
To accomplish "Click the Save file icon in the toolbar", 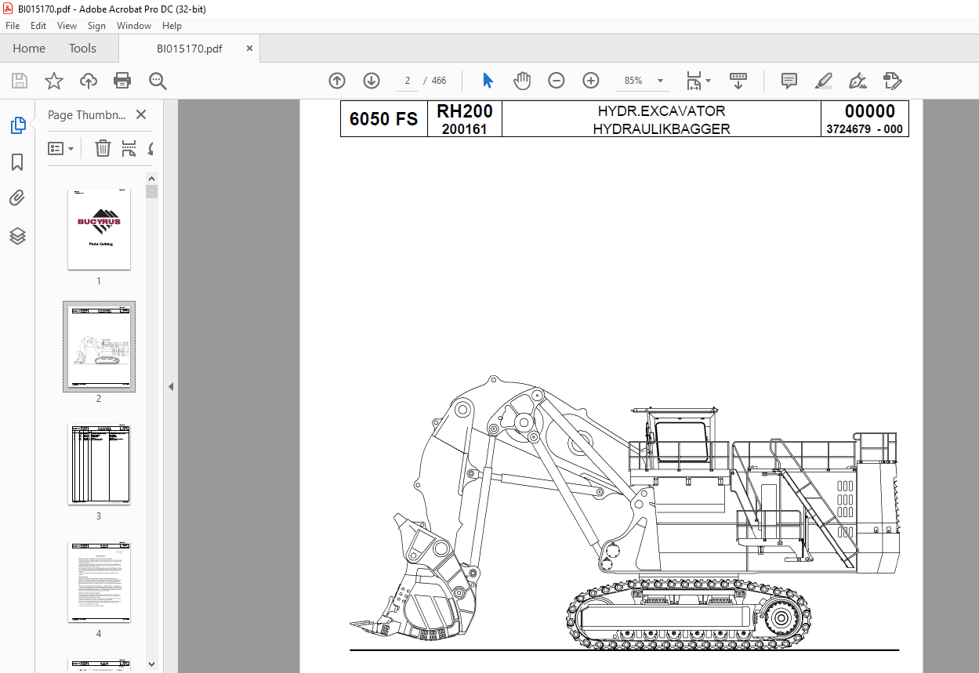I will tap(20, 81).
